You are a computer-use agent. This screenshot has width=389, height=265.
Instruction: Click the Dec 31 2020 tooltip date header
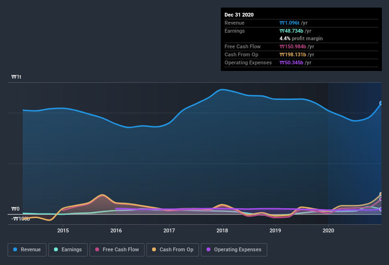pyautogui.click(x=239, y=15)
